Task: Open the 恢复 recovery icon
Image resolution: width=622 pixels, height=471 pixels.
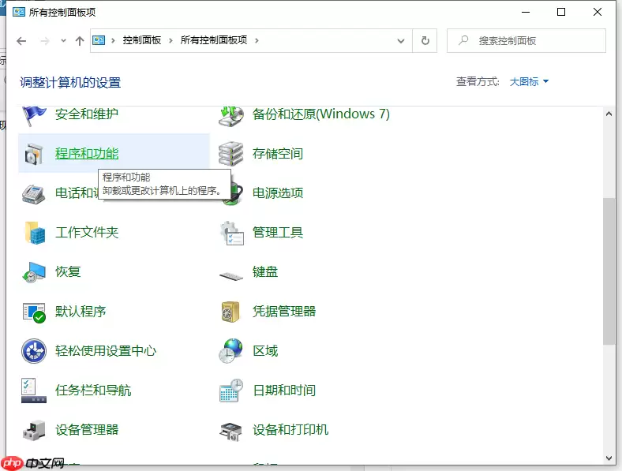Action: 34,272
